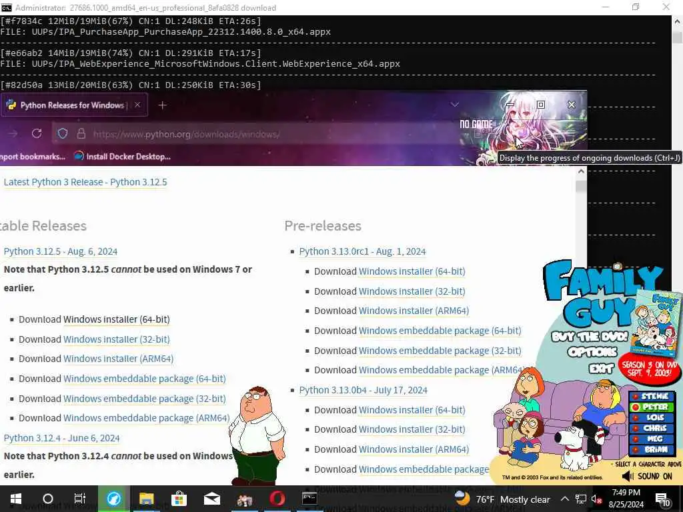
Task: Download 3.13.0rc1 Windows installer (64-bit)
Action: pos(412,271)
